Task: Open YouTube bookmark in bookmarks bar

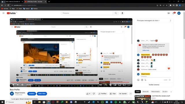Action: click(5, 9)
